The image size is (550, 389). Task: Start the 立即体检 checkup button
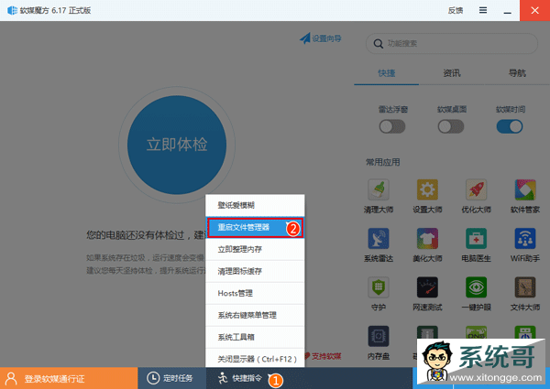click(x=177, y=145)
